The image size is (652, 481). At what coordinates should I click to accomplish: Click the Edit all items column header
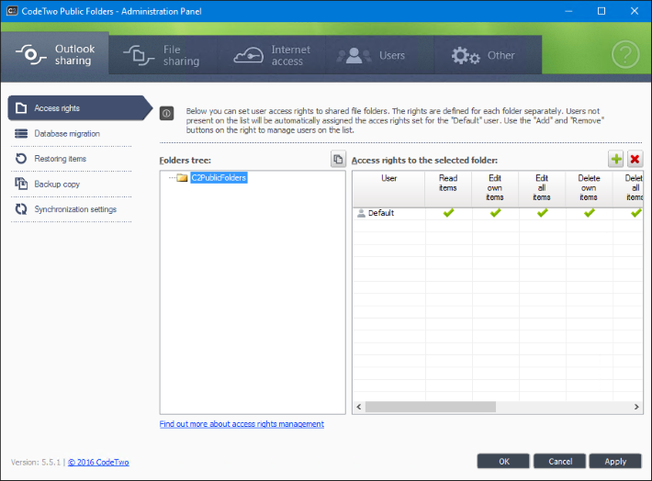coord(542,189)
